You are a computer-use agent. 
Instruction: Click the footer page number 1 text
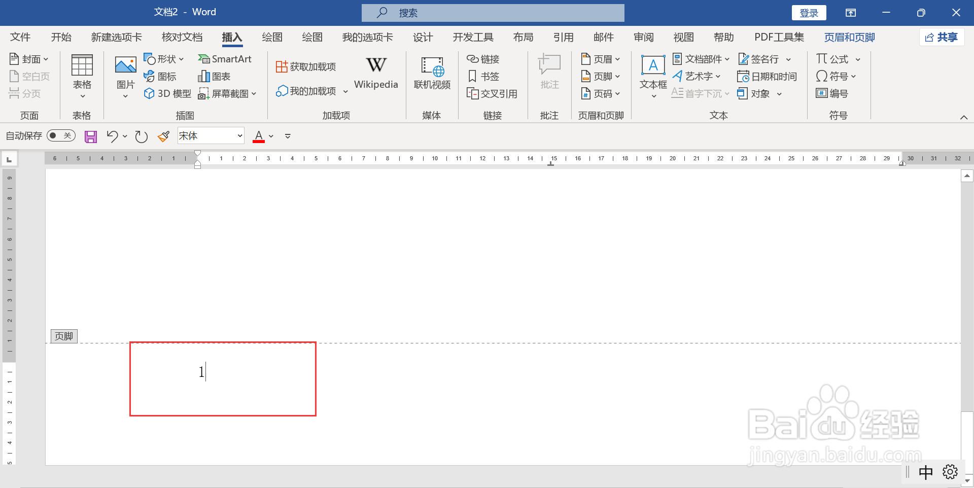201,372
